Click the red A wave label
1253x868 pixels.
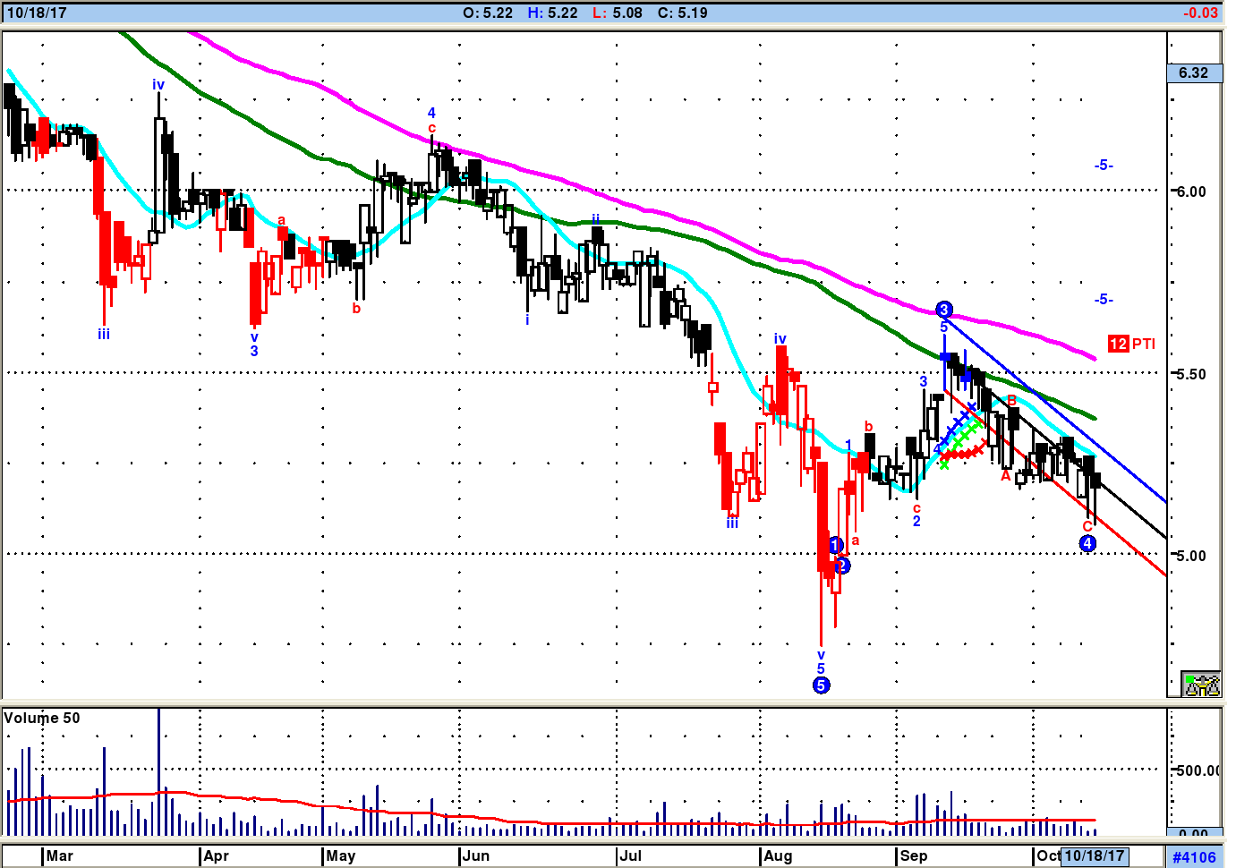[x=1005, y=476]
